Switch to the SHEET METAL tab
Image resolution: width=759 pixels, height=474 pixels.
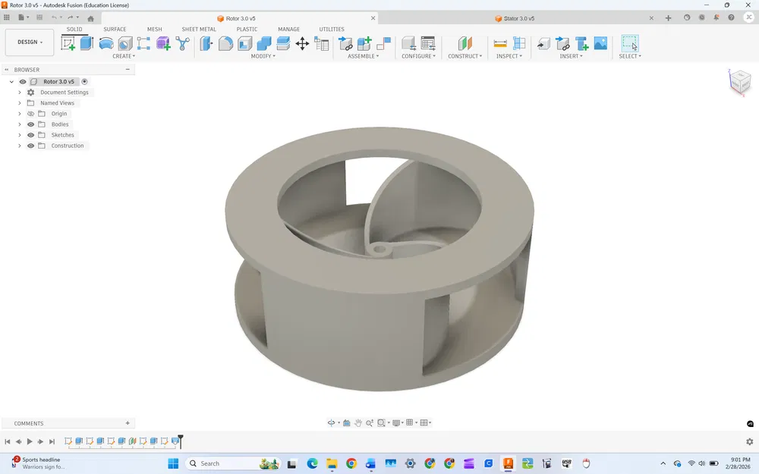198,29
